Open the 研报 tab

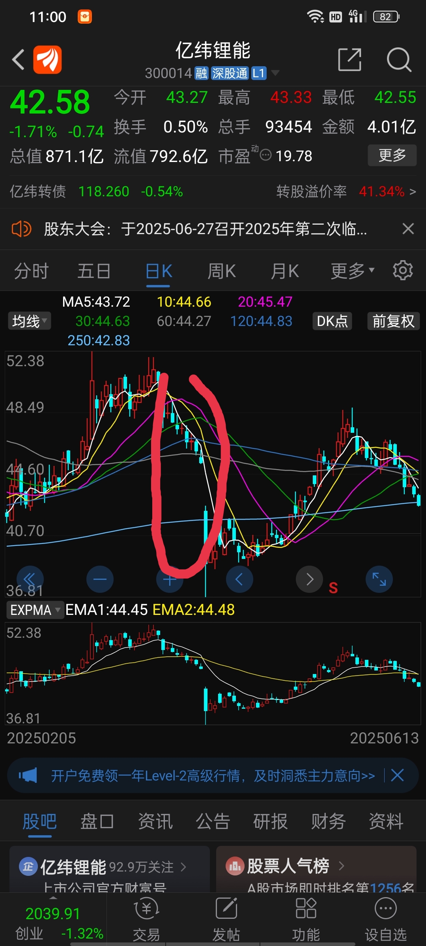[271, 822]
